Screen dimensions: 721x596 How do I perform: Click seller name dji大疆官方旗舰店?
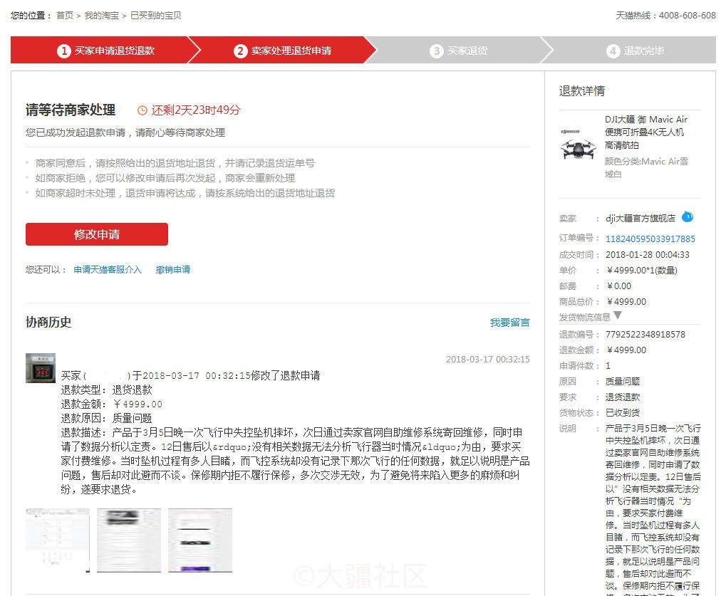click(640, 219)
